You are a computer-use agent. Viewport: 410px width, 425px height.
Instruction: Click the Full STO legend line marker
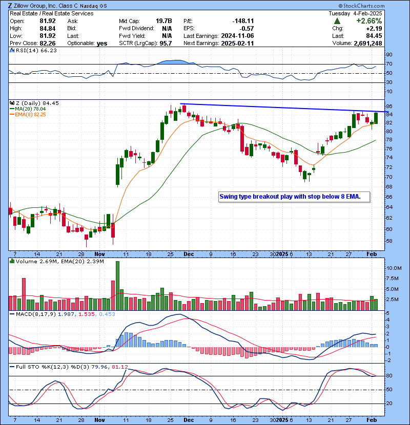click(x=12, y=367)
